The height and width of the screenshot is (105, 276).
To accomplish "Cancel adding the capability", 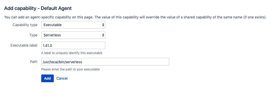I will (62, 78).
